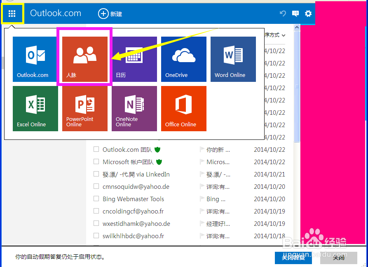Click the undo arrow icon in header
The width and height of the screenshot is (368, 267).
point(283,14)
